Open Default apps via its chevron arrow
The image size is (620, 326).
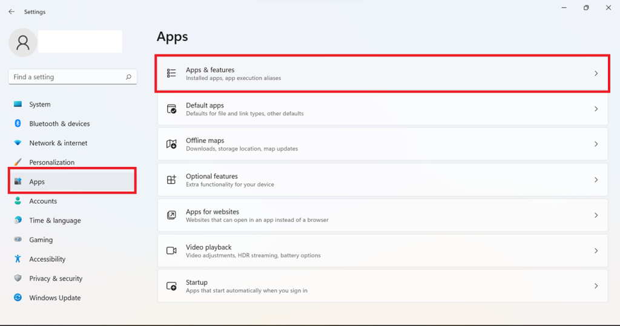pyautogui.click(x=596, y=109)
